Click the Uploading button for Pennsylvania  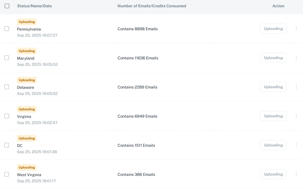click(273, 29)
